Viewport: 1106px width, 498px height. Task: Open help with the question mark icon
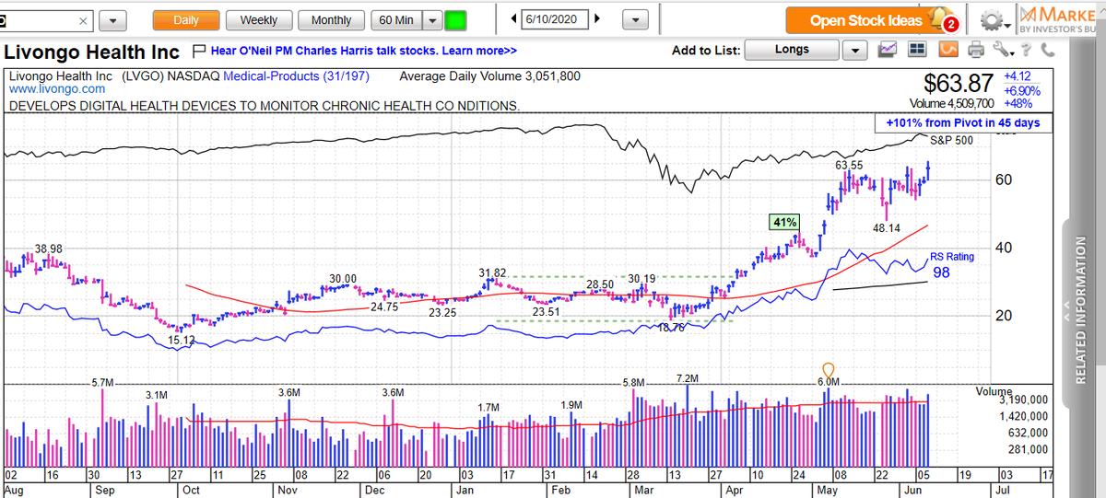(x=1025, y=50)
